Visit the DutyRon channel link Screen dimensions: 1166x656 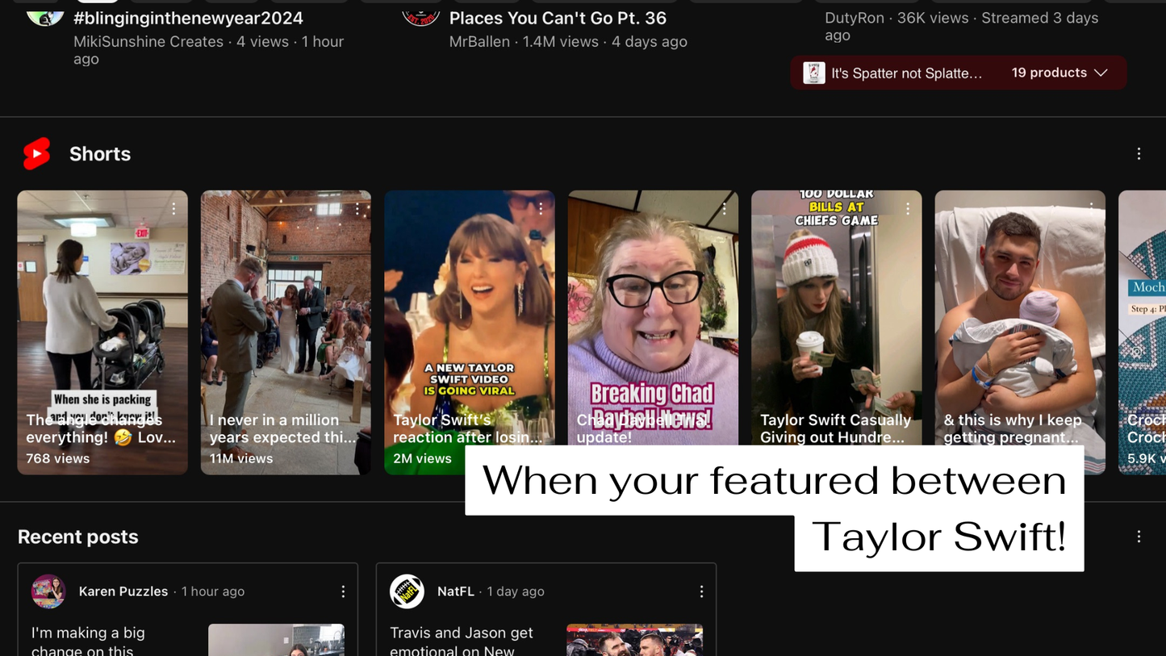(855, 18)
